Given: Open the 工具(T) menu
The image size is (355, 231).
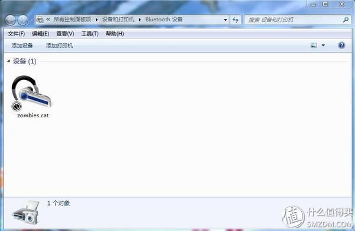Looking at the screenshot, I should [90, 34].
